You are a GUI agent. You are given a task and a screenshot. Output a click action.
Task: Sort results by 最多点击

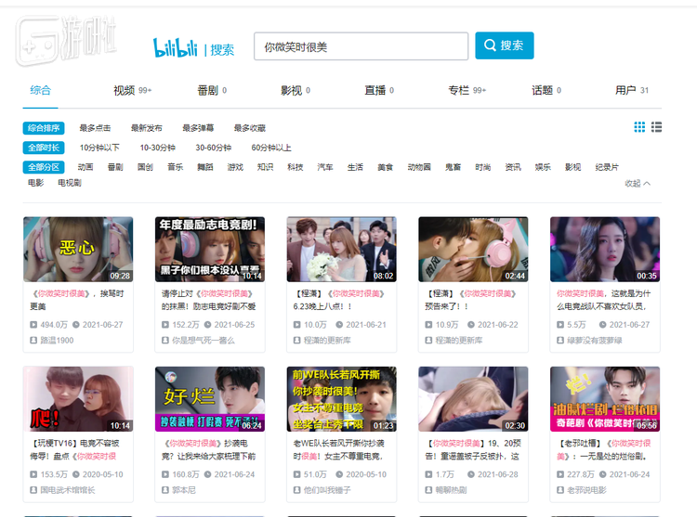pos(95,128)
